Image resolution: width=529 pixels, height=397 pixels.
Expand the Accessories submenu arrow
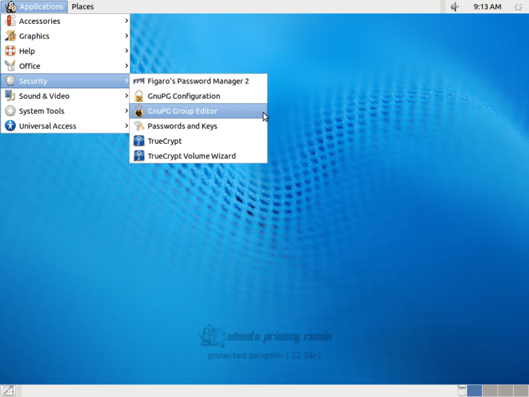[127, 21]
